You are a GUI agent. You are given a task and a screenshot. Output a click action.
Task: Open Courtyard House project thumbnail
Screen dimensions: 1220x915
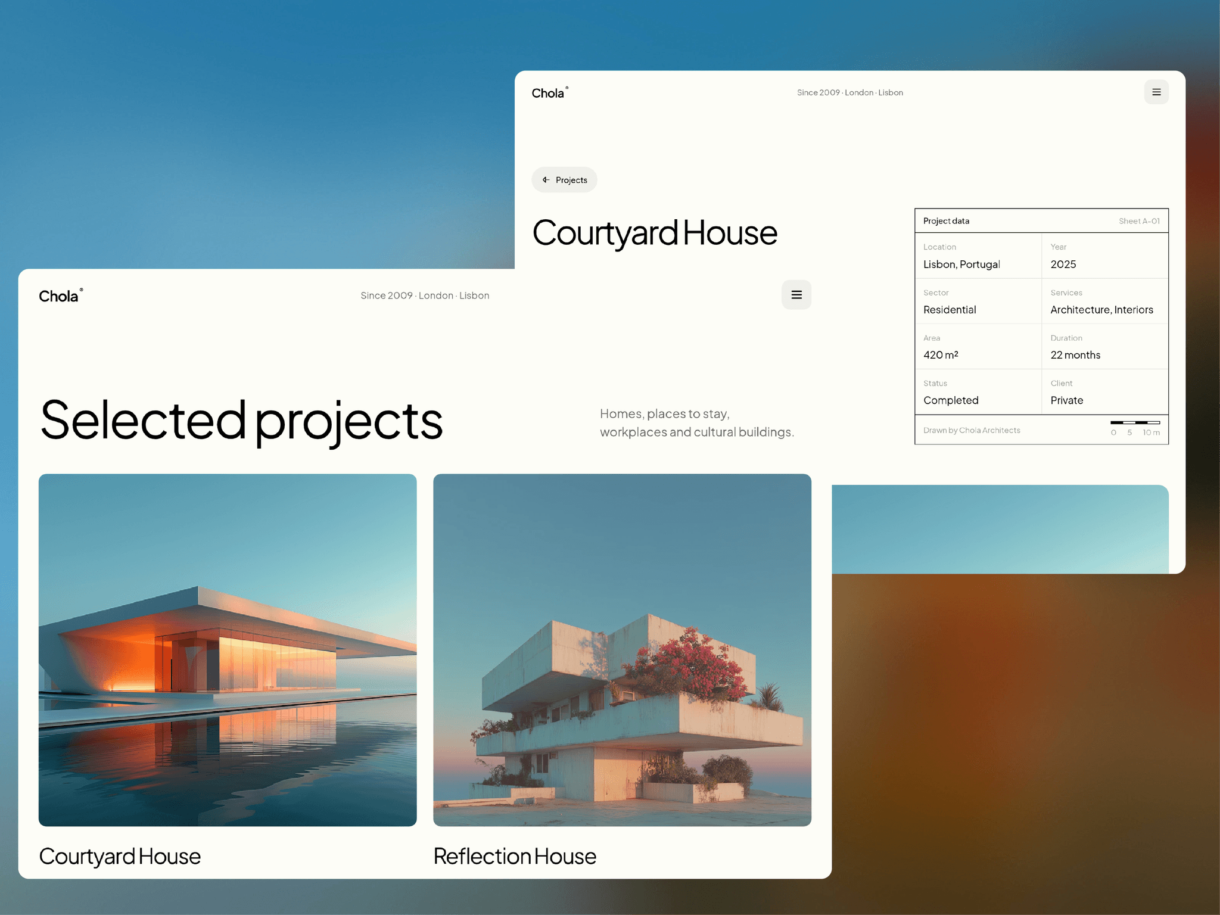coord(228,650)
